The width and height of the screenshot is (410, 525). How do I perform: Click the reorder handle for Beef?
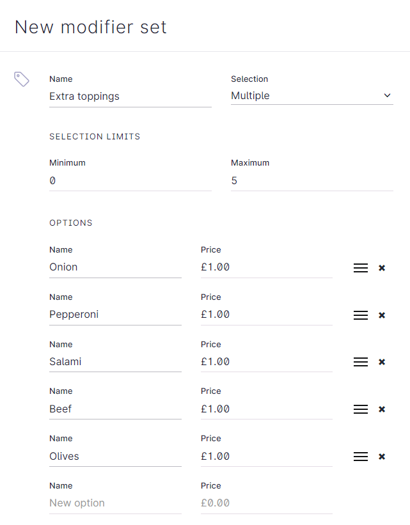click(361, 409)
